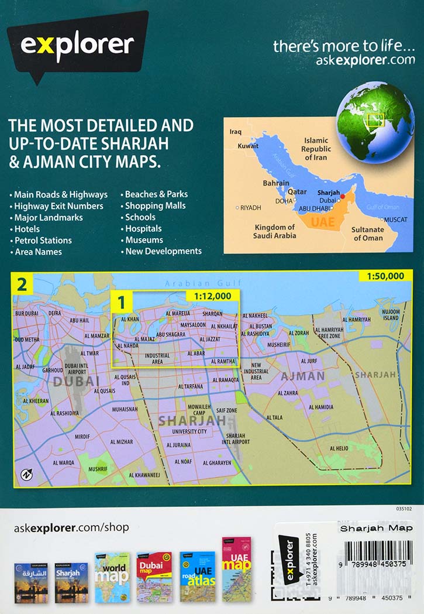Click the large AJMAN city label
Image resolution: width=424 pixels, height=614 pixels.
(303, 377)
